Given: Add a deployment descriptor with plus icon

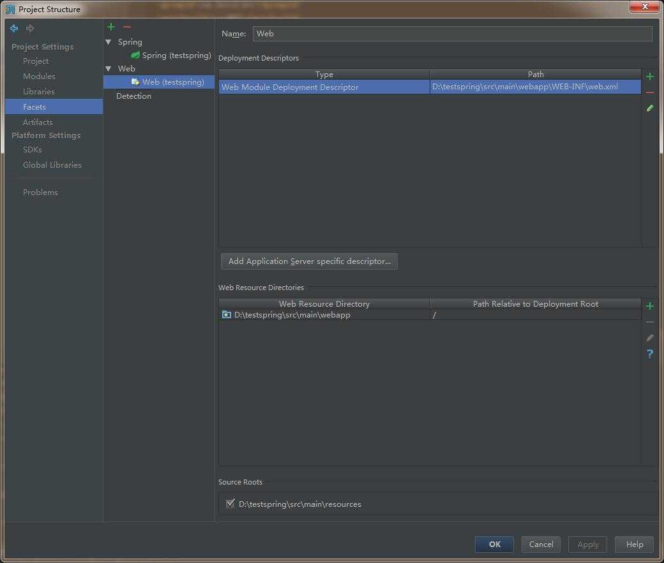Looking at the screenshot, I should click(649, 77).
